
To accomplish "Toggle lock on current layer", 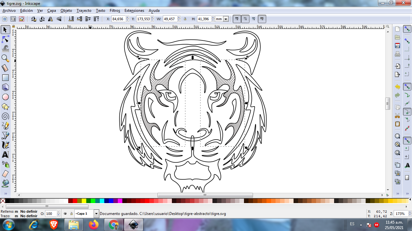I will (x=71, y=213).
